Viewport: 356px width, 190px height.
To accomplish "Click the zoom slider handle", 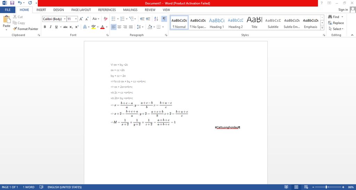I will pos(326,187).
